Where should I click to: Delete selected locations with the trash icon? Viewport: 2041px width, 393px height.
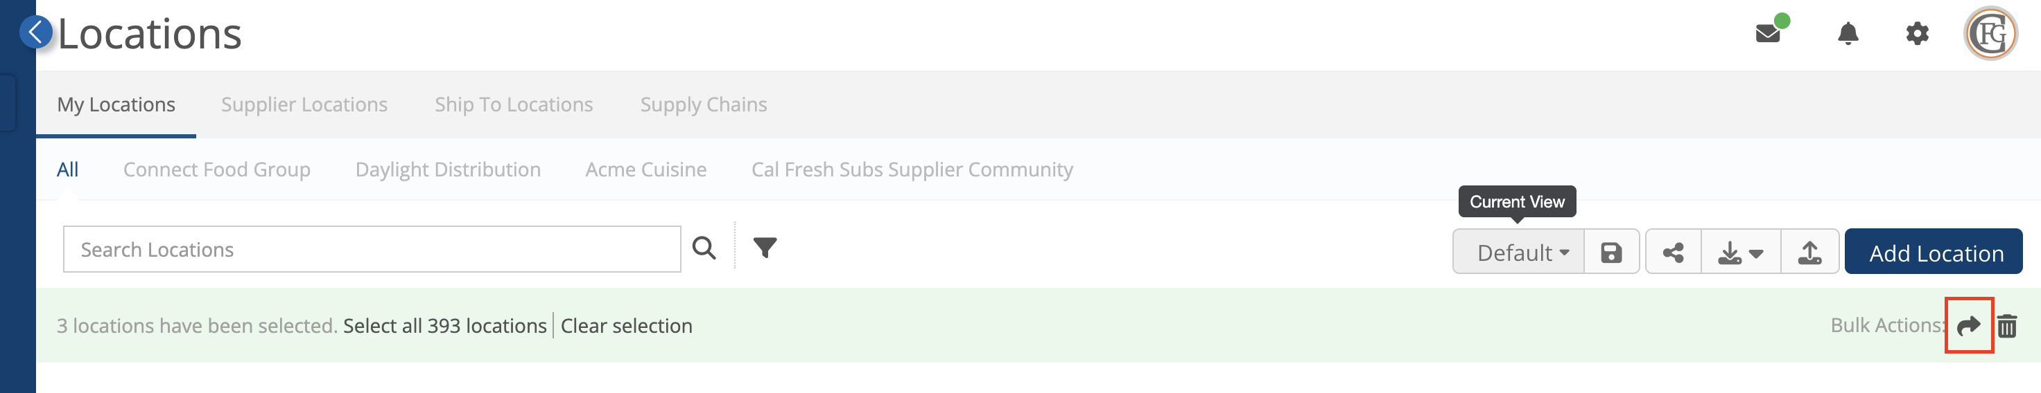(x=2006, y=326)
